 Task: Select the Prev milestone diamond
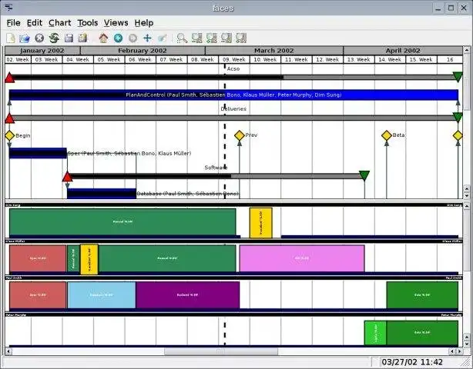[240, 135]
